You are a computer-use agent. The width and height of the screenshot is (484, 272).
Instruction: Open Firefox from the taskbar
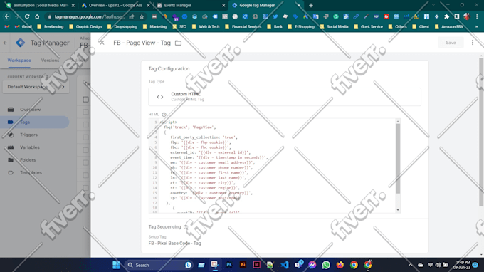tap(340, 265)
